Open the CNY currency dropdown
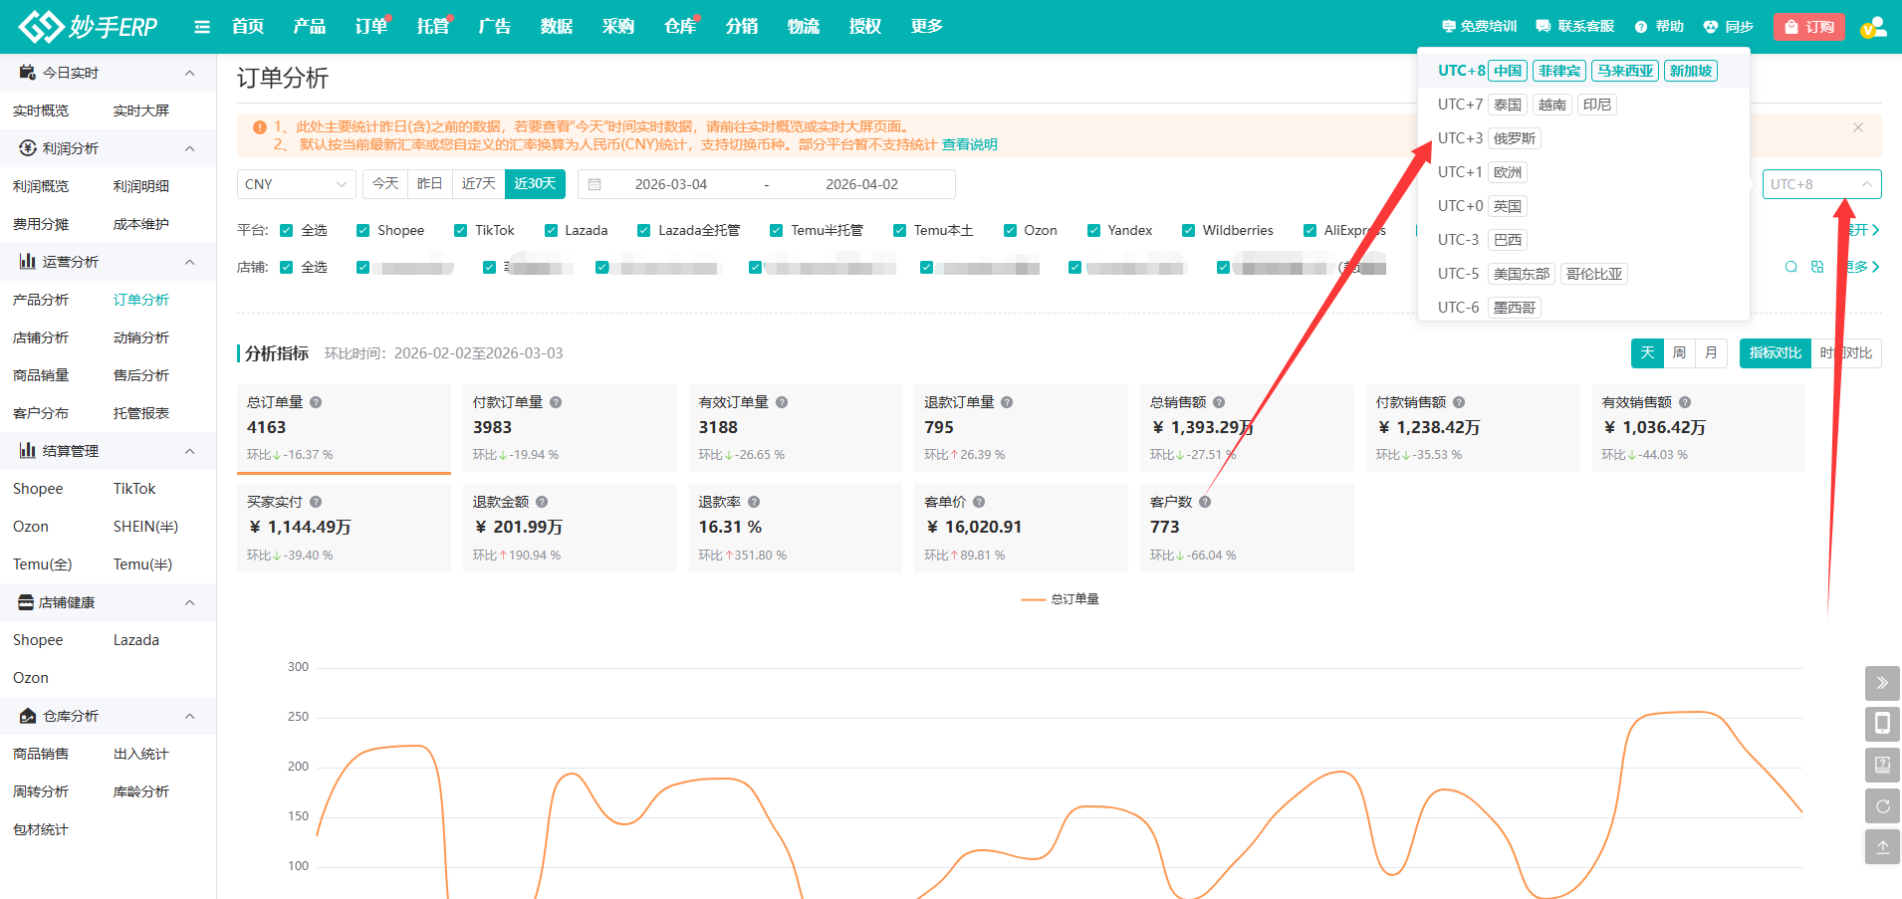This screenshot has height=899, width=1902. click(x=296, y=184)
